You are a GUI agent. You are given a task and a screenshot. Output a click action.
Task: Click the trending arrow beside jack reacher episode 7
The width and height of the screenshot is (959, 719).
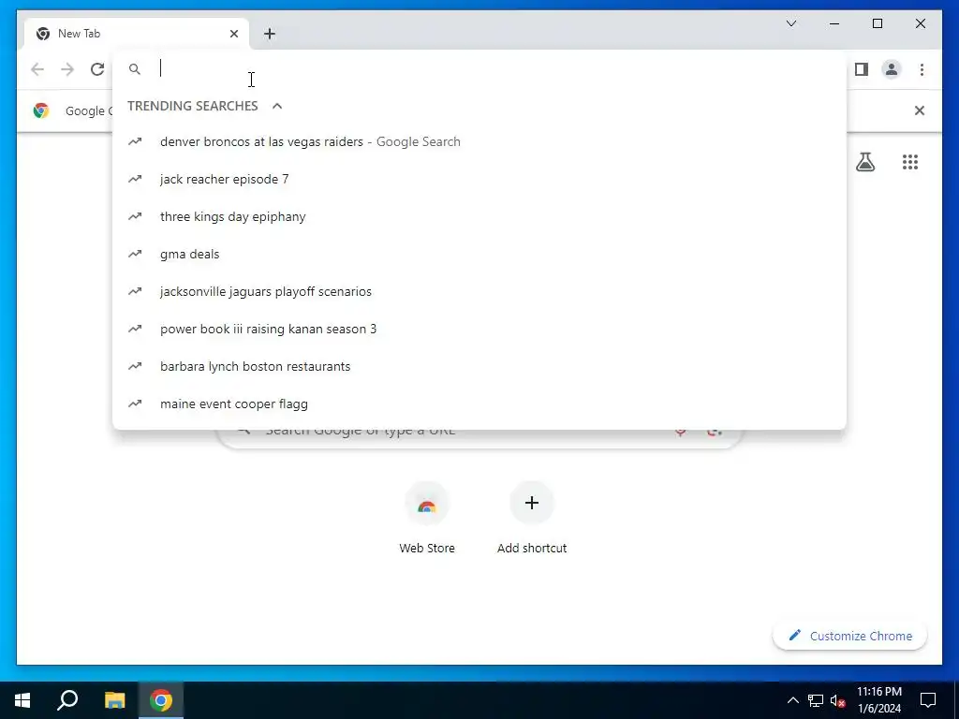tap(135, 179)
